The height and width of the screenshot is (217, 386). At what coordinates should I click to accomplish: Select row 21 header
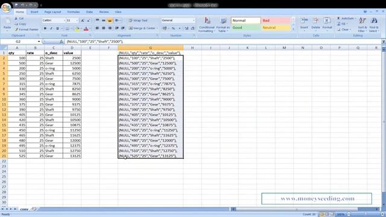click(x=4, y=156)
